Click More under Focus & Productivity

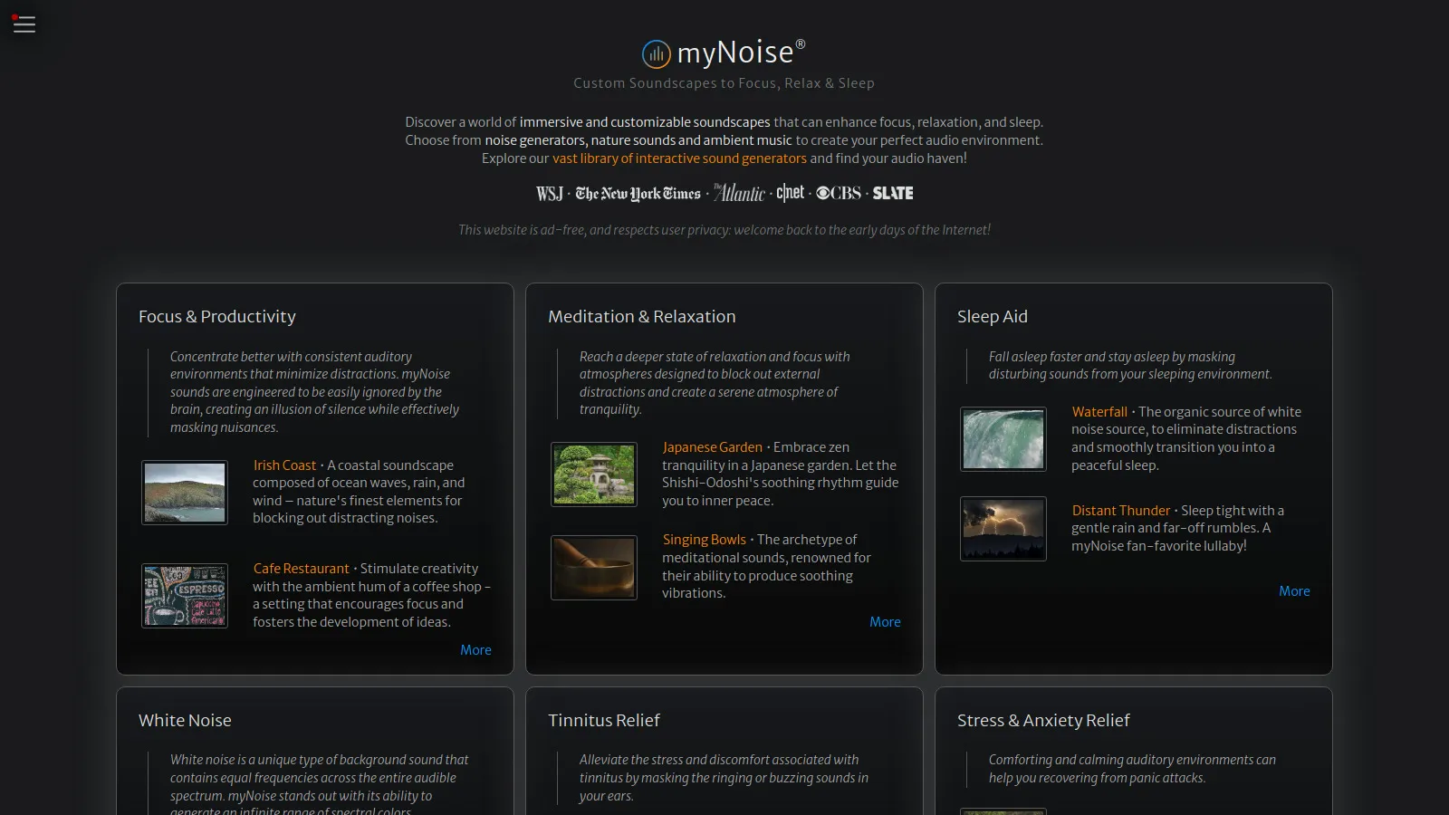[475, 649]
